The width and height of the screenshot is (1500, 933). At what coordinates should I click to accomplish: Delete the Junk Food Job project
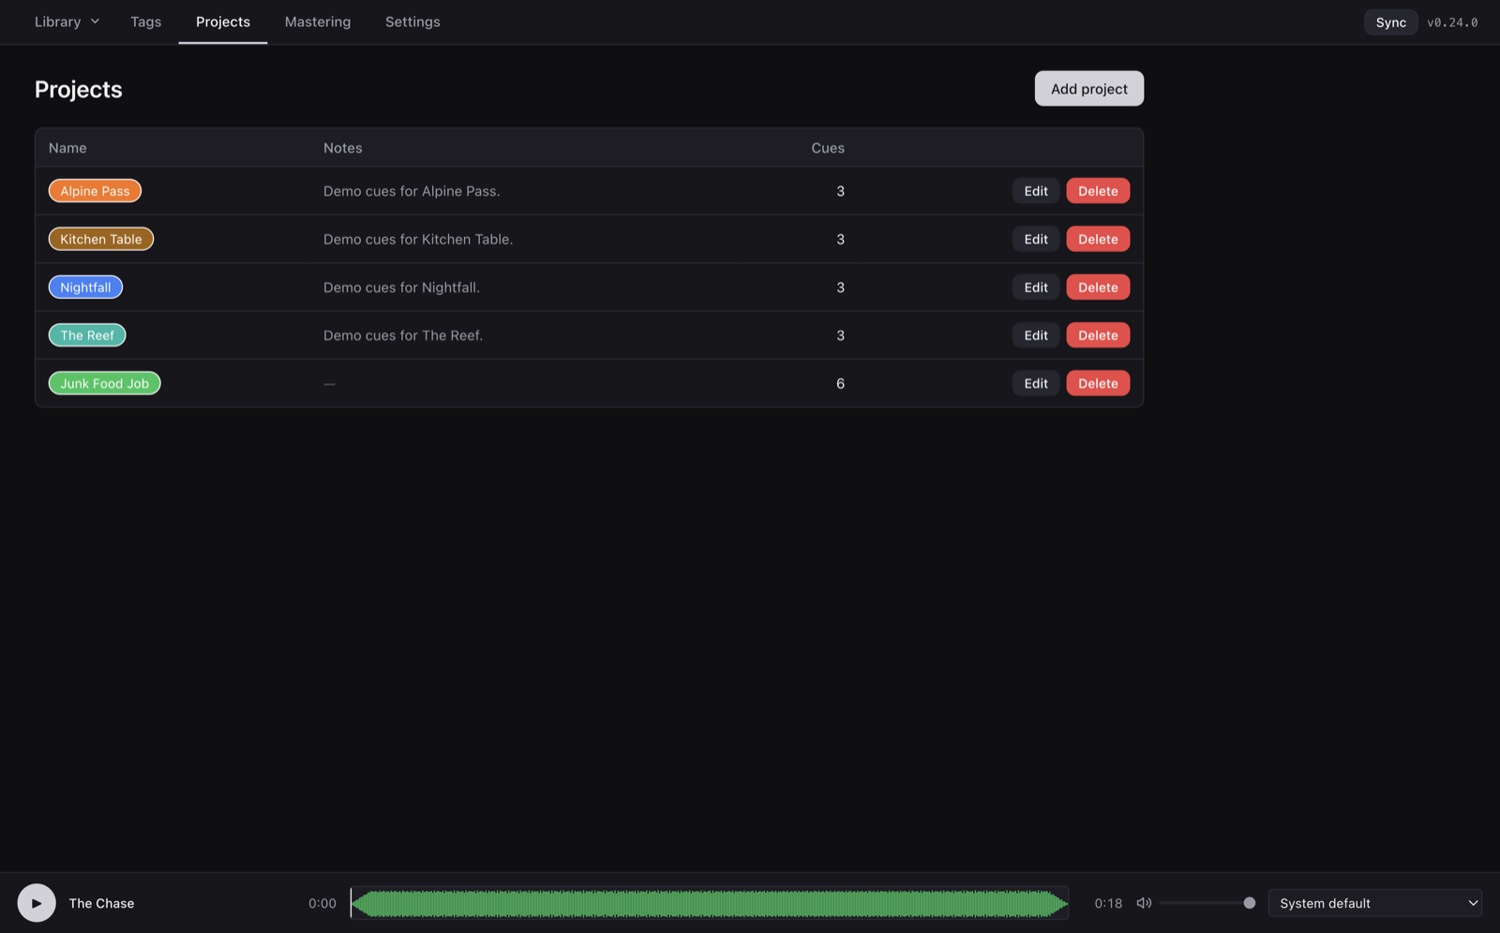tap(1098, 383)
